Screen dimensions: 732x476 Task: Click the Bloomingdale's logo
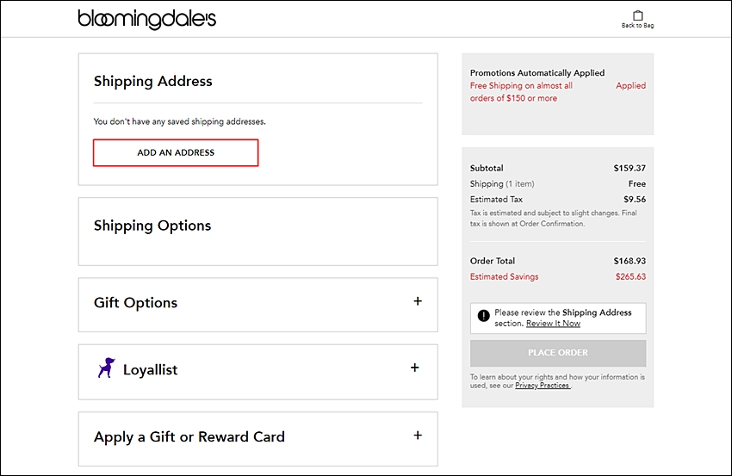146,19
